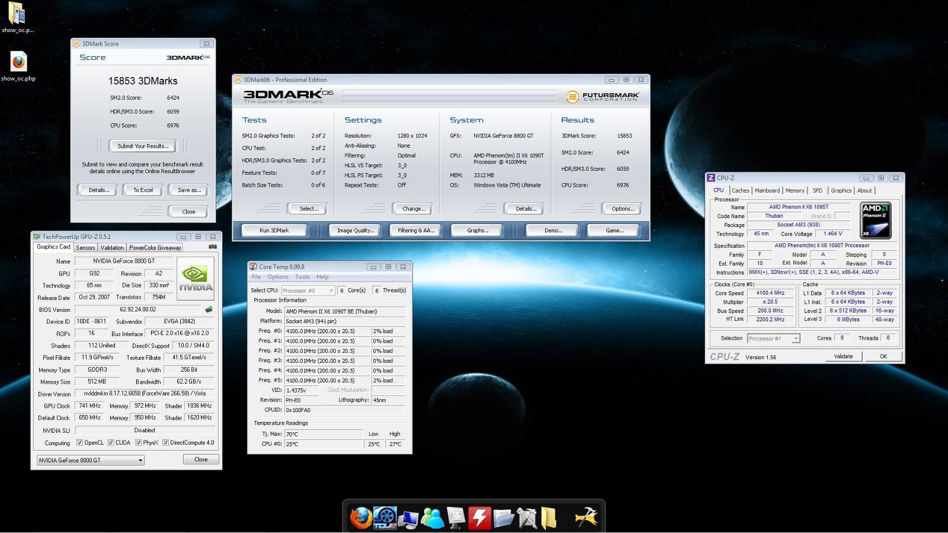Open the yellow hammer dock settings icon
948x533 pixels.
pyautogui.click(x=586, y=518)
